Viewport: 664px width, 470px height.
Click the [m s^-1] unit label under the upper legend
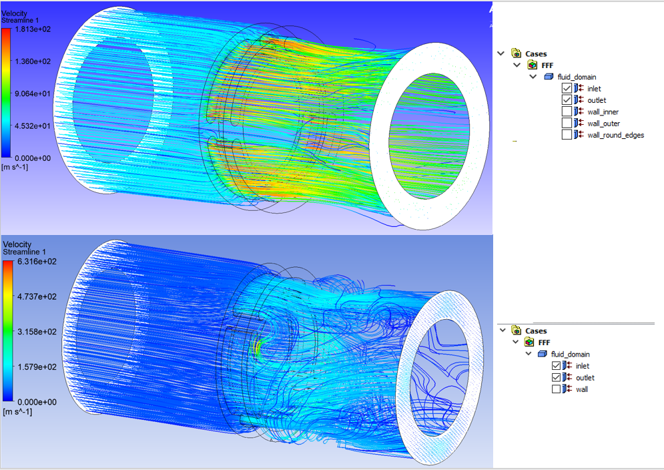[x=15, y=167]
